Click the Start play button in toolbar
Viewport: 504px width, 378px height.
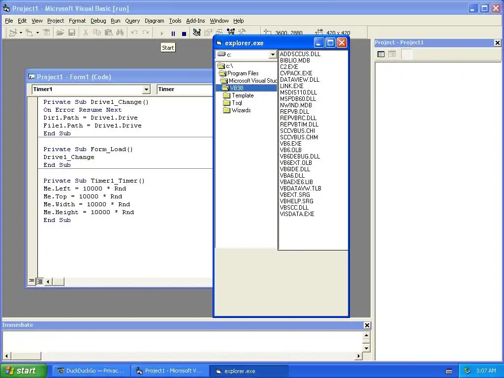coord(161,33)
